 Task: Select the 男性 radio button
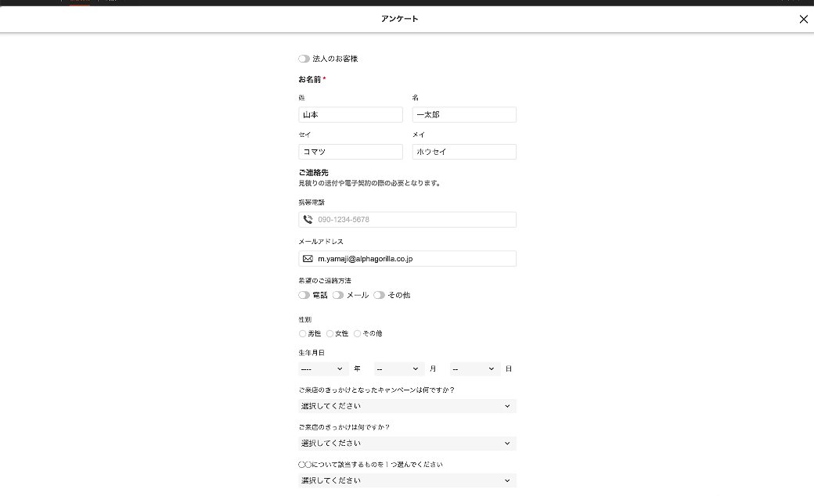coord(302,333)
